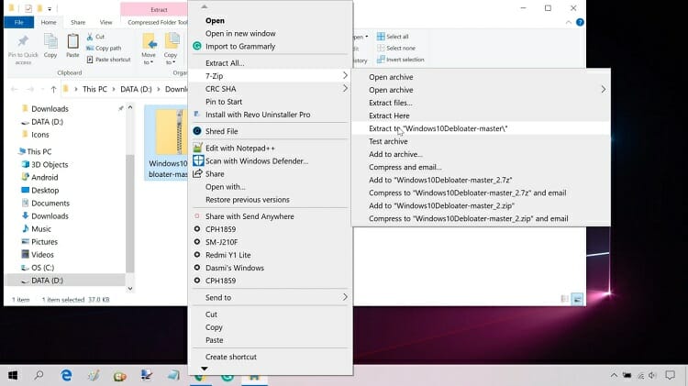688x386 pixels.
Task: Select Icons folder in navigation pane
Action: pyautogui.click(x=40, y=135)
